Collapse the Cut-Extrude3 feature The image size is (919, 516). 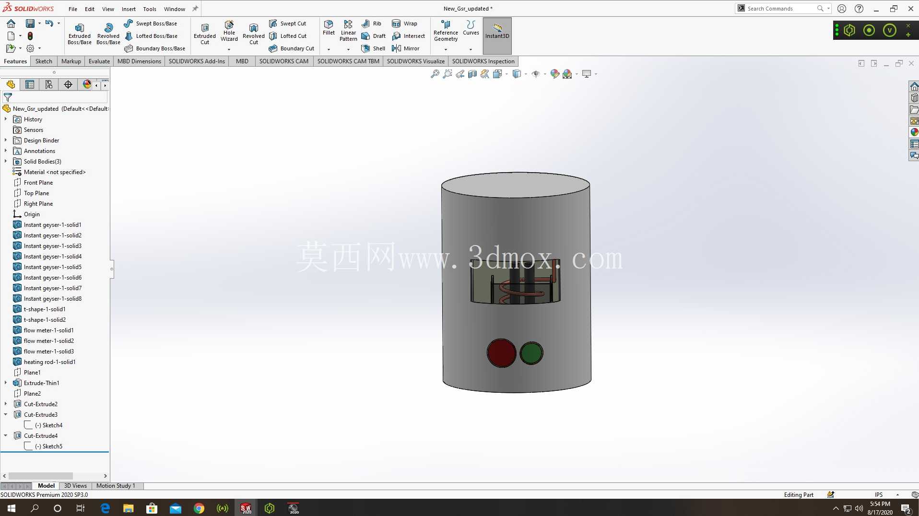click(x=6, y=414)
